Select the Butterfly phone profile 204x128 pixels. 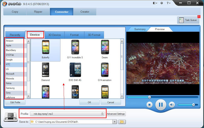(46, 50)
